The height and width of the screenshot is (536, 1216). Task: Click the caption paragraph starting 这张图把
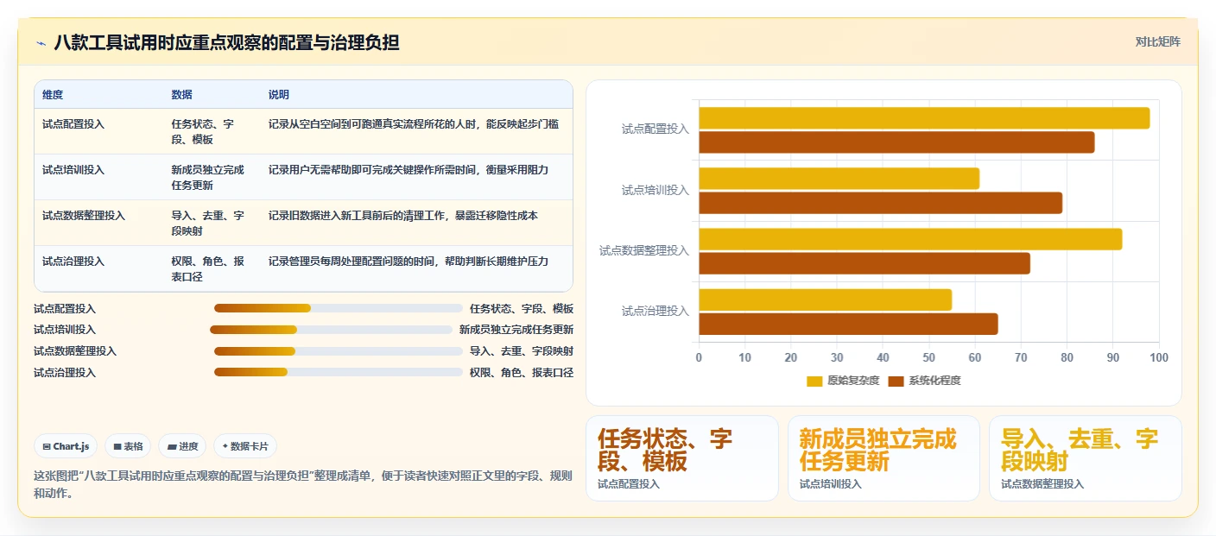[302, 485]
